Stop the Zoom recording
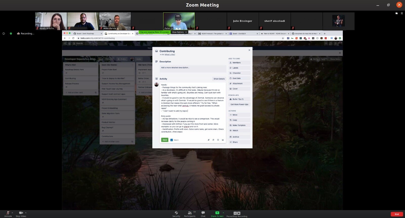This screenshot has width=405, height=218. click(239, 213)
